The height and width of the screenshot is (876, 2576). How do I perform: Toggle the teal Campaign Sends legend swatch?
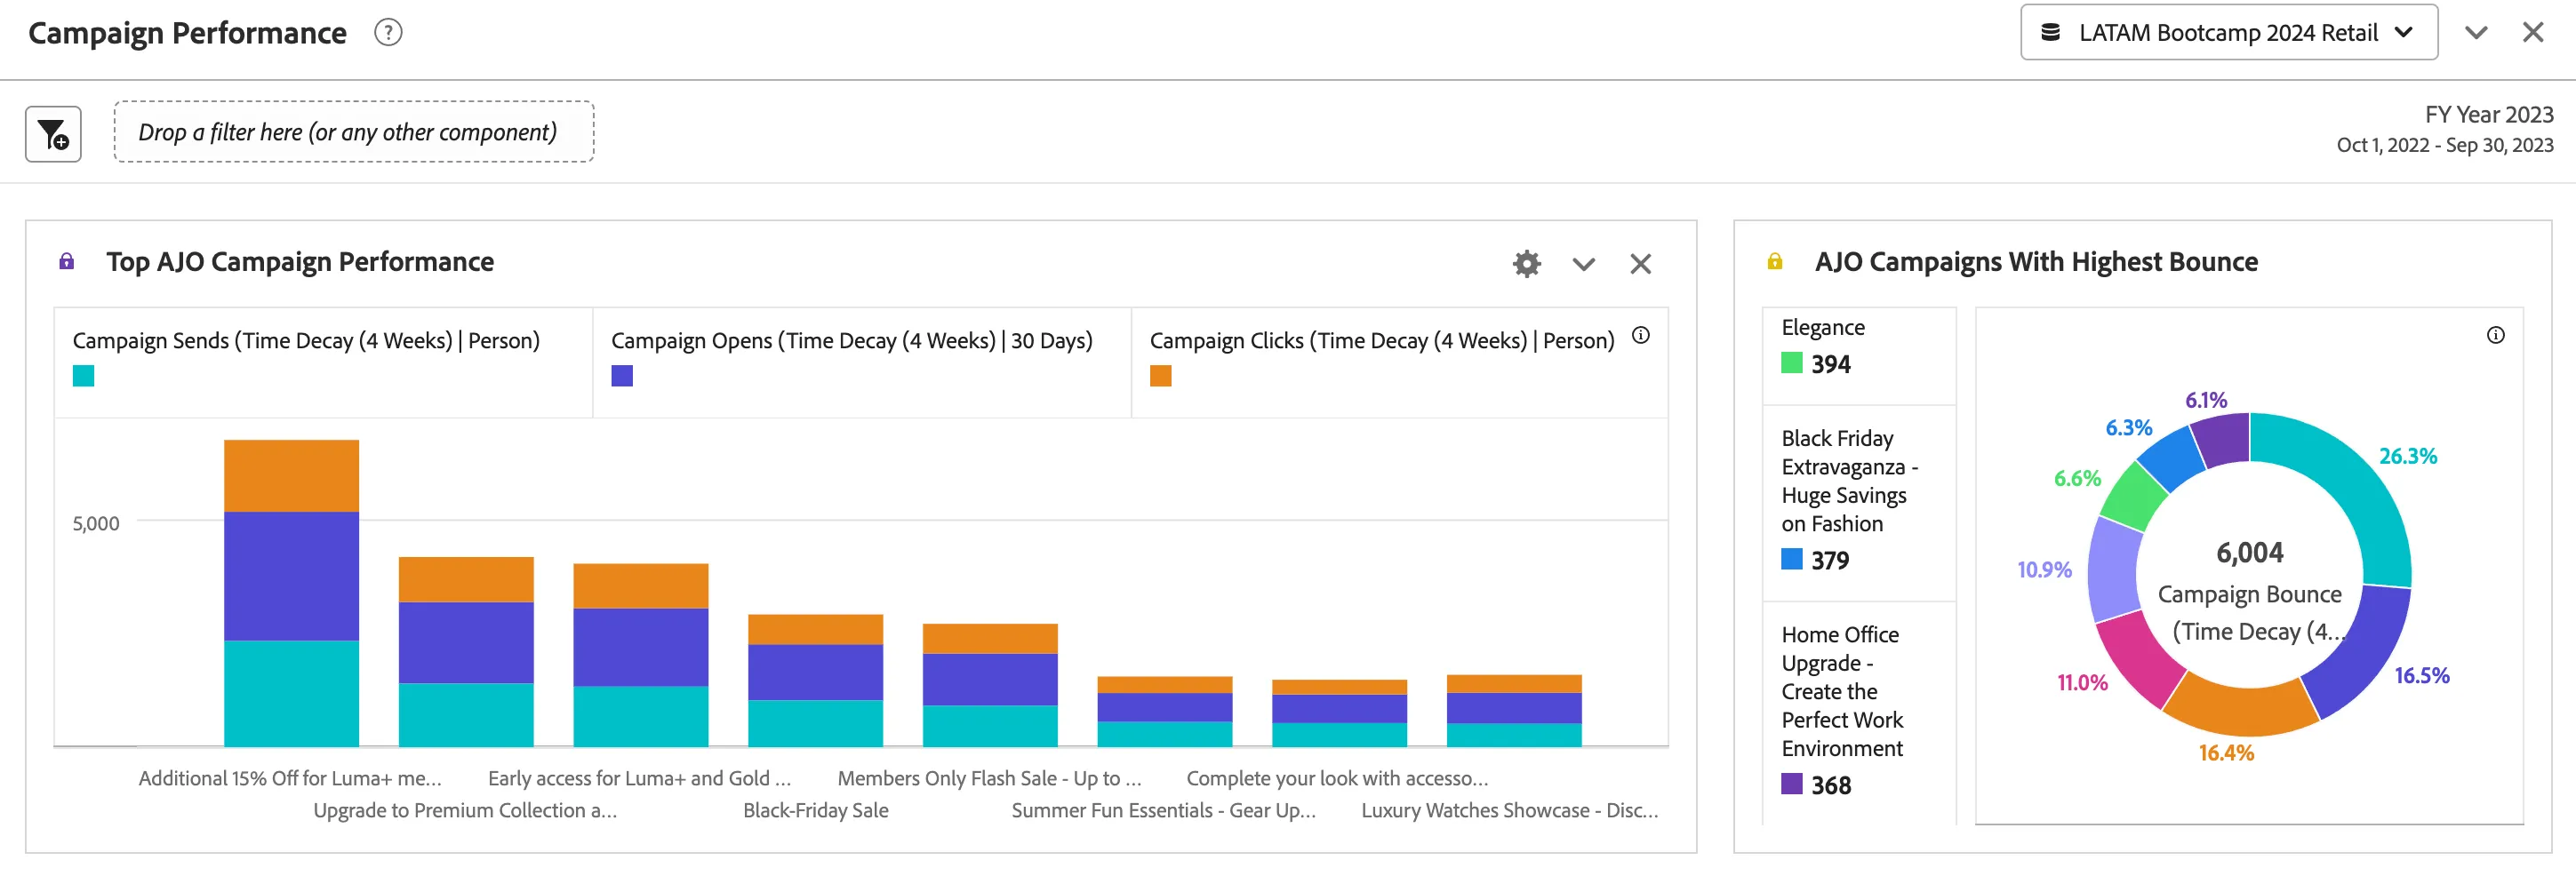tap(84, 376)
